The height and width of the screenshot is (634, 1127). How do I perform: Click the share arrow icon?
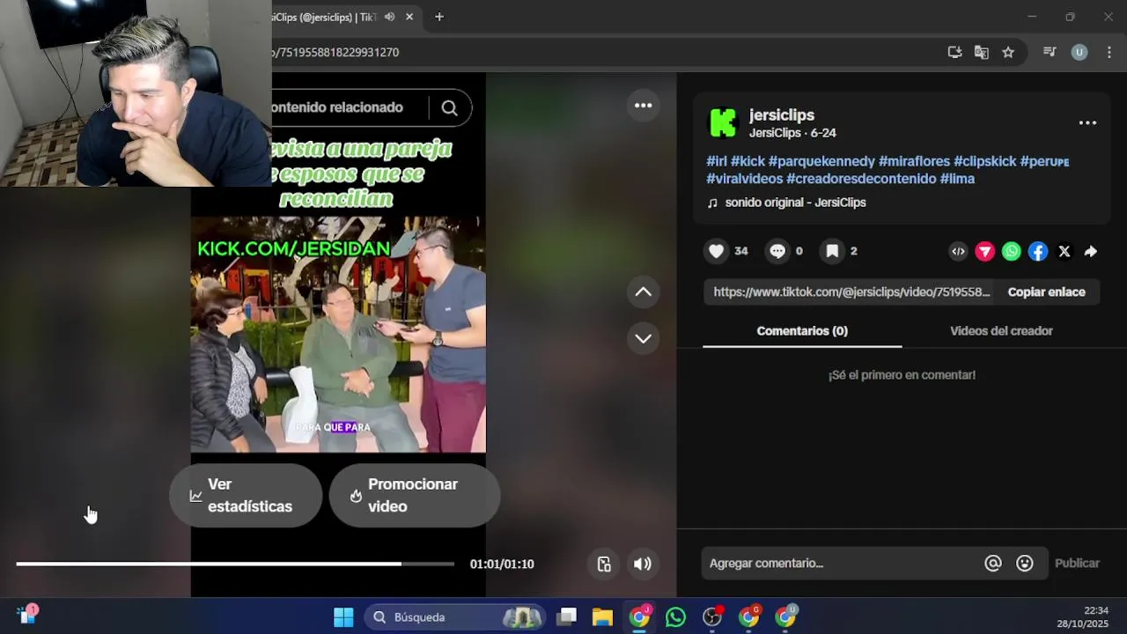tap(1091, 252)
